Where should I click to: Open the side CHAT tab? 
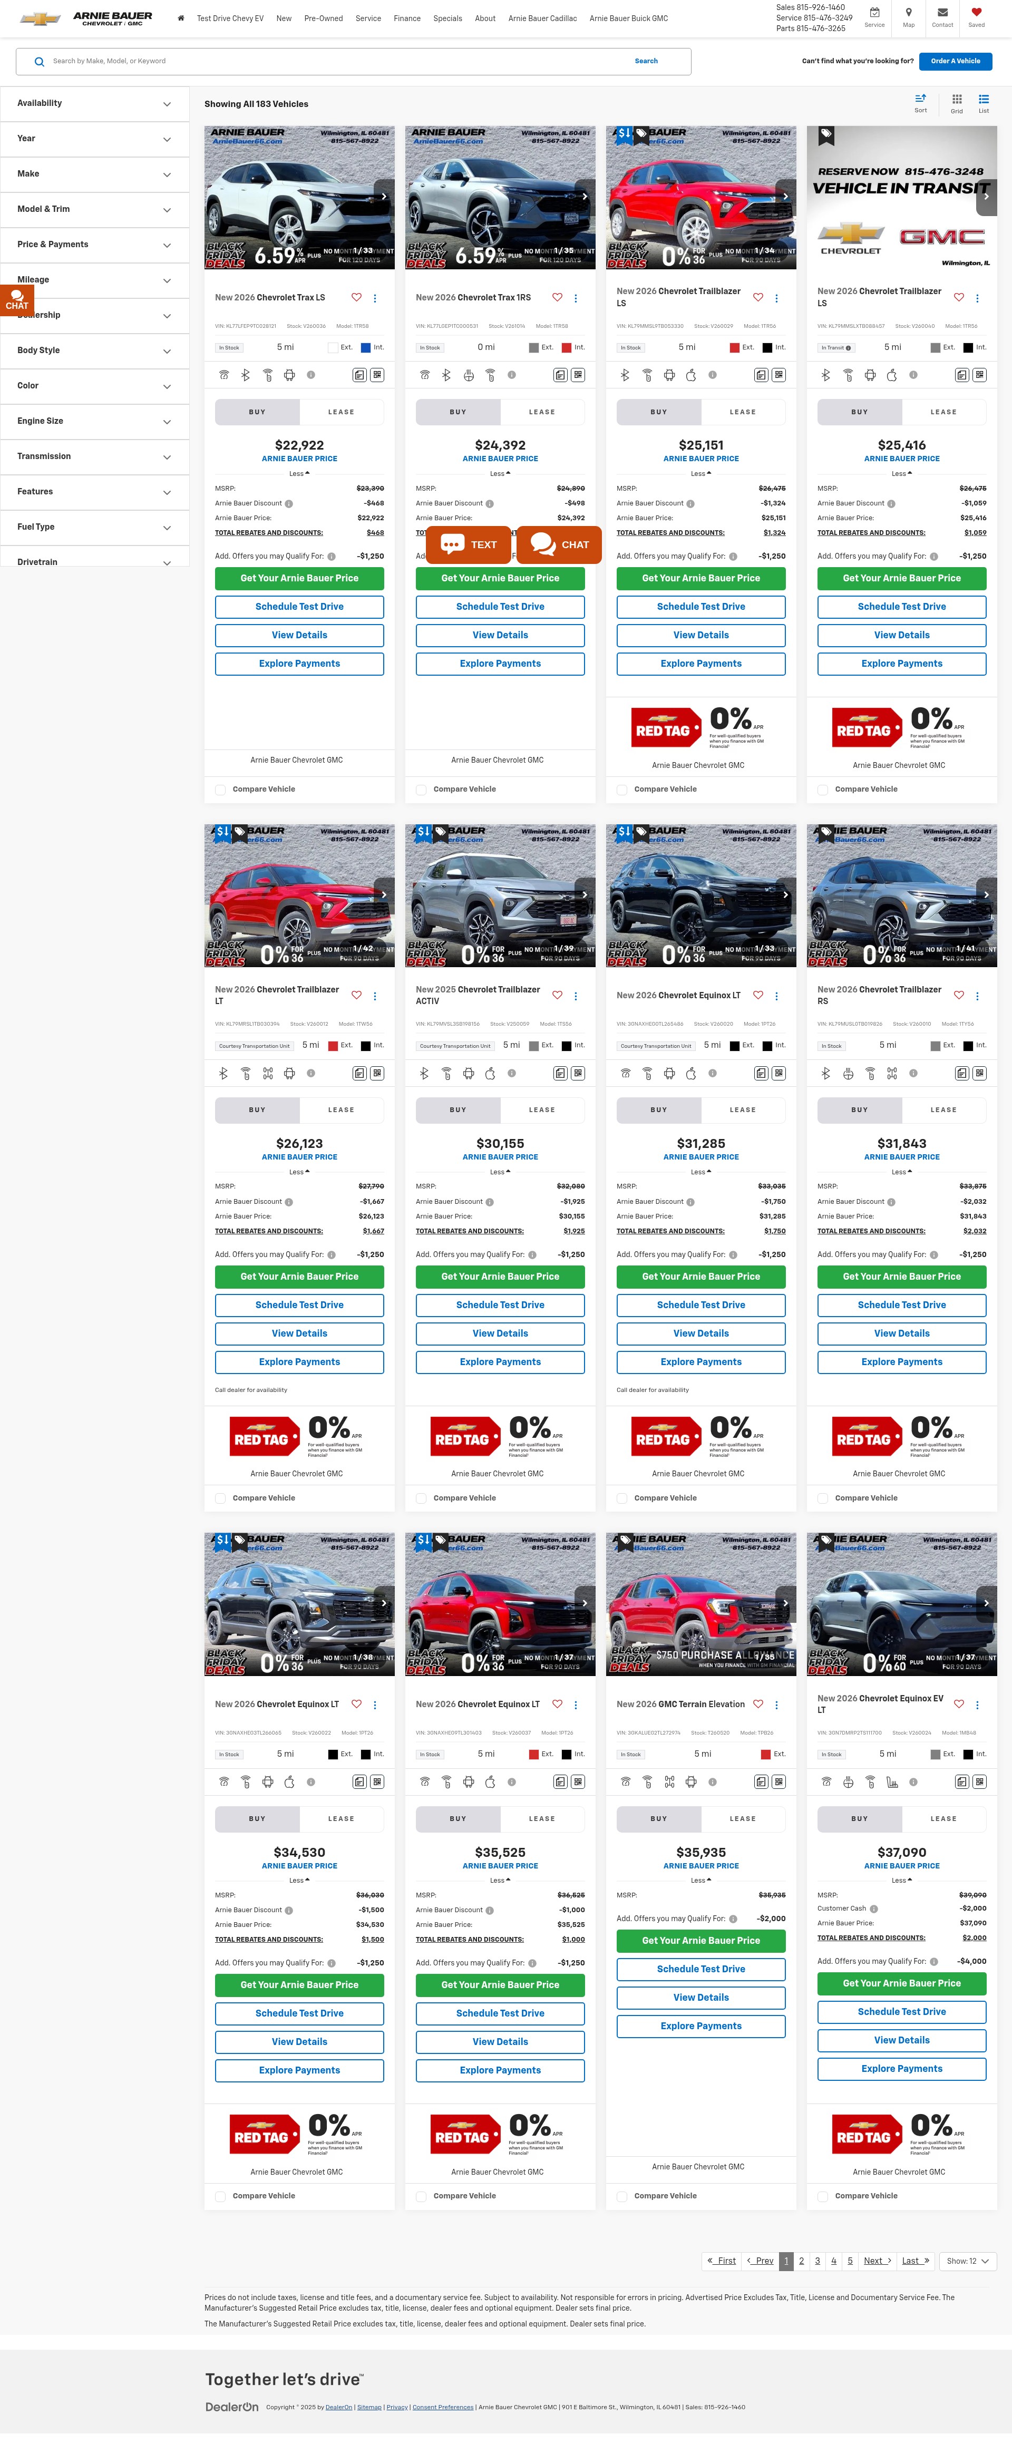click(17, 301)
